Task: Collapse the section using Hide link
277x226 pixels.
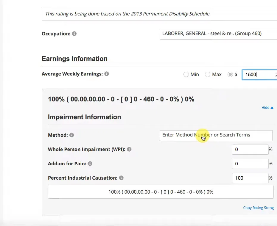Action: pyautogui.click(x=267, y=107)
